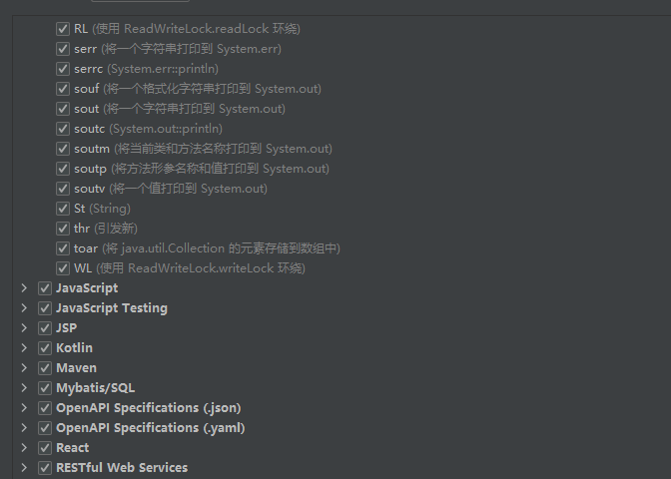The image size is (671, 479).
Task: Toggle the serr template checkbox
Action: tap(63, 49)
